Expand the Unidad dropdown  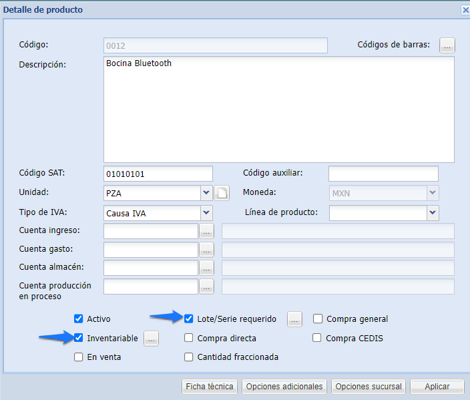206,194
